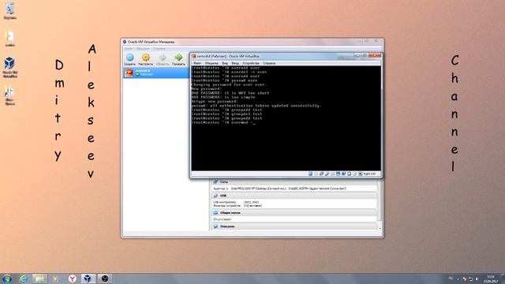Click the taskbar clock and date
The image size is (505, 284).
(492, 278)
